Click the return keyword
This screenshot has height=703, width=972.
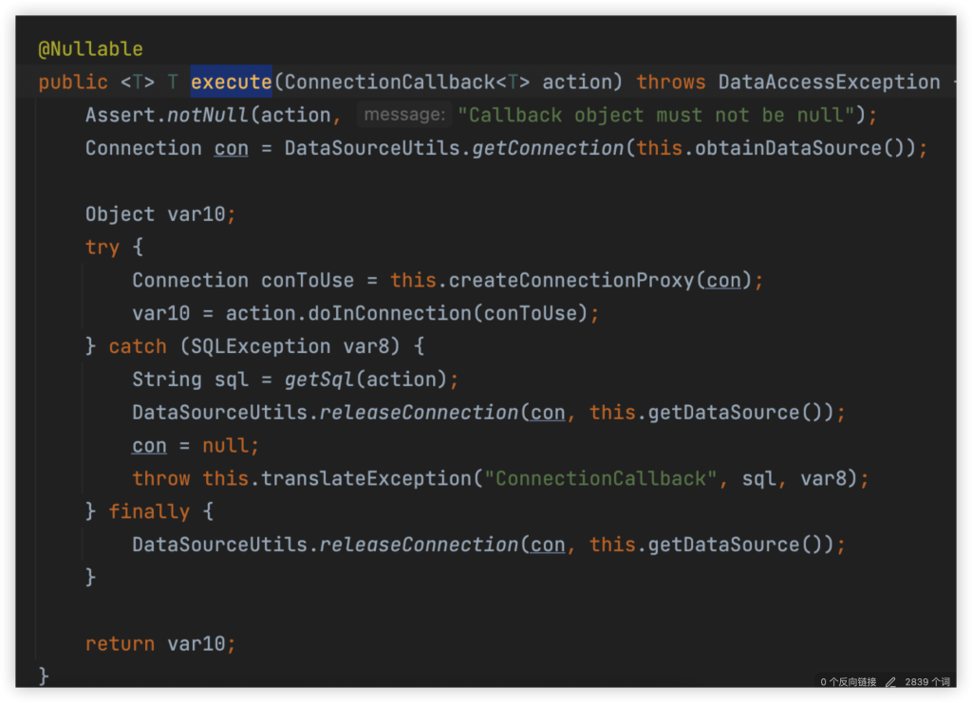coord(120,643)
